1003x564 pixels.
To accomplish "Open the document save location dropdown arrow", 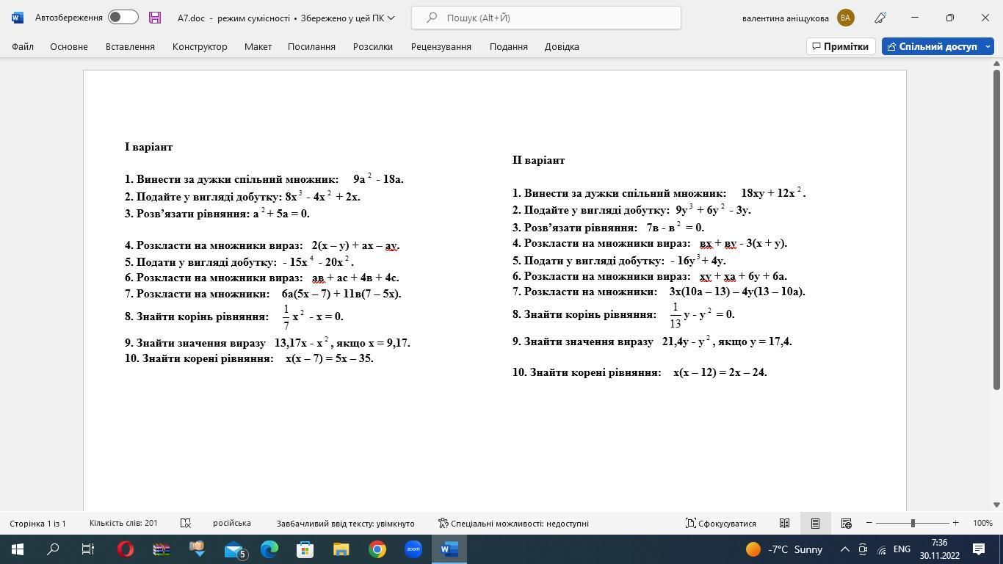I will (391, 18).
